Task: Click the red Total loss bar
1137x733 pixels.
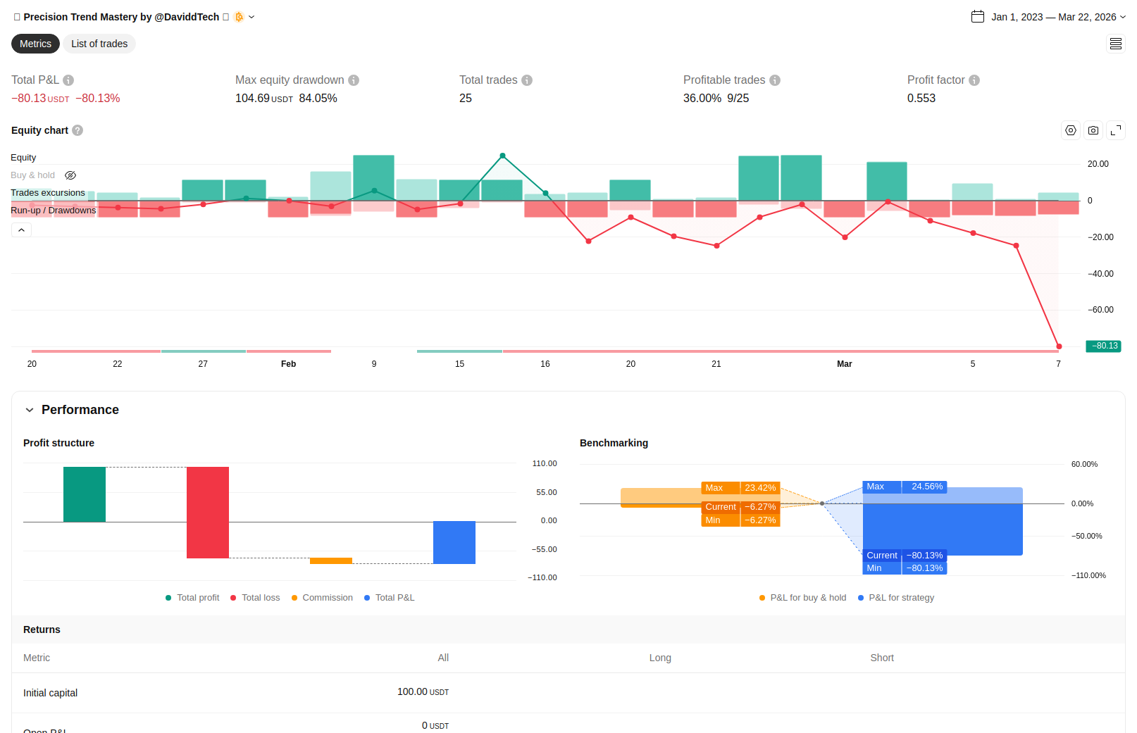Action: tap(208, 512)
